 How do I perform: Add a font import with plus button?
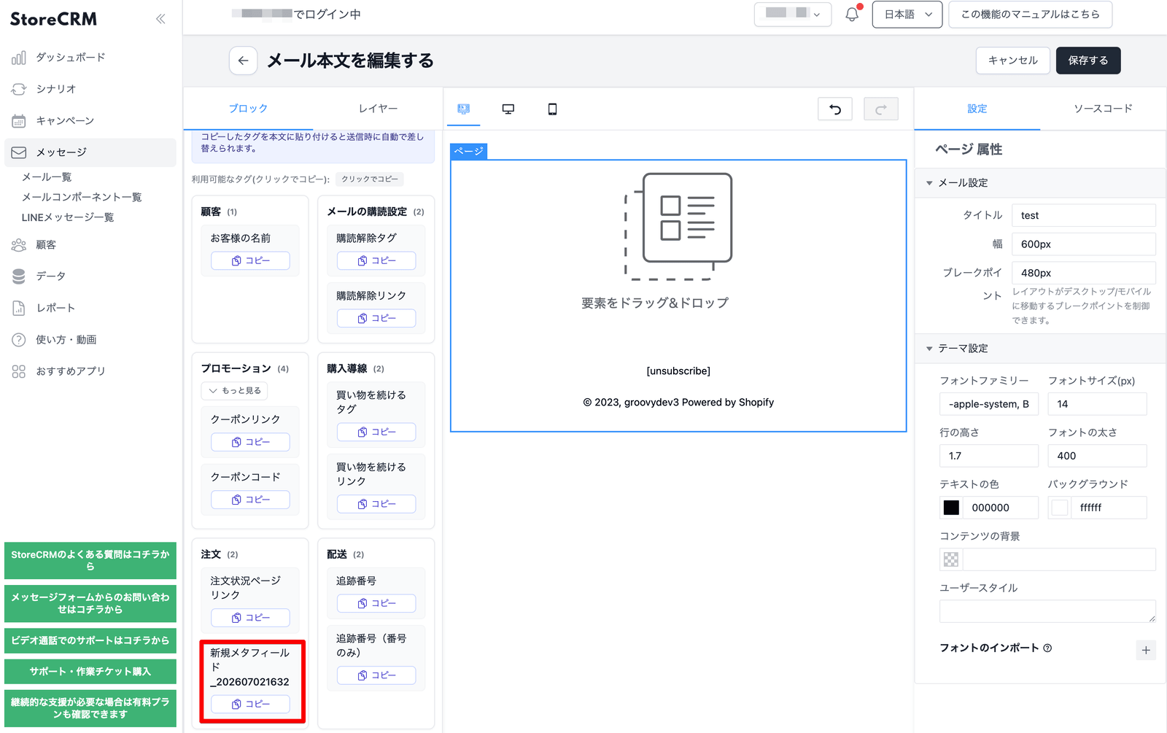point(1146,650)
